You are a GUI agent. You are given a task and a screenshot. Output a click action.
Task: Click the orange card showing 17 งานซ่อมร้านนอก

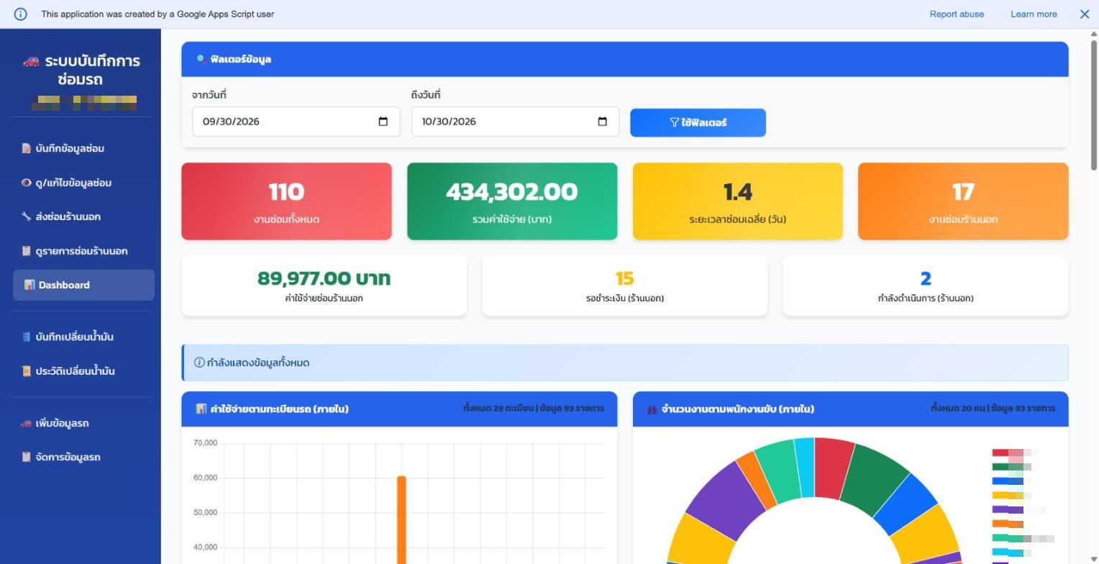coord(963,201)
